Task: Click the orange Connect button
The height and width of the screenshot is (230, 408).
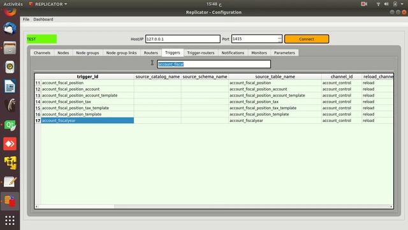Action: [307, 39]
